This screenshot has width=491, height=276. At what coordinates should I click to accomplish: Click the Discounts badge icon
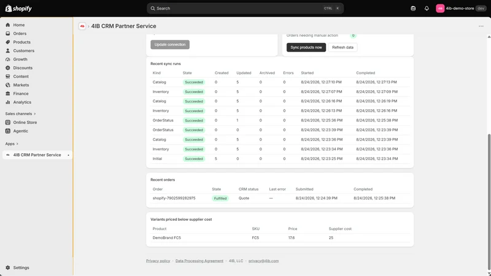click(x=8, y=68)
